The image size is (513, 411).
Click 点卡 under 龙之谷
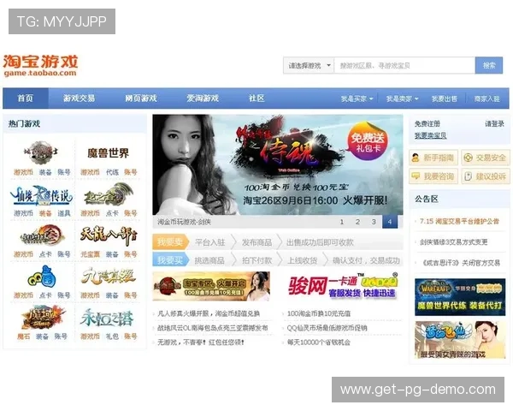(x=112, y=213)
